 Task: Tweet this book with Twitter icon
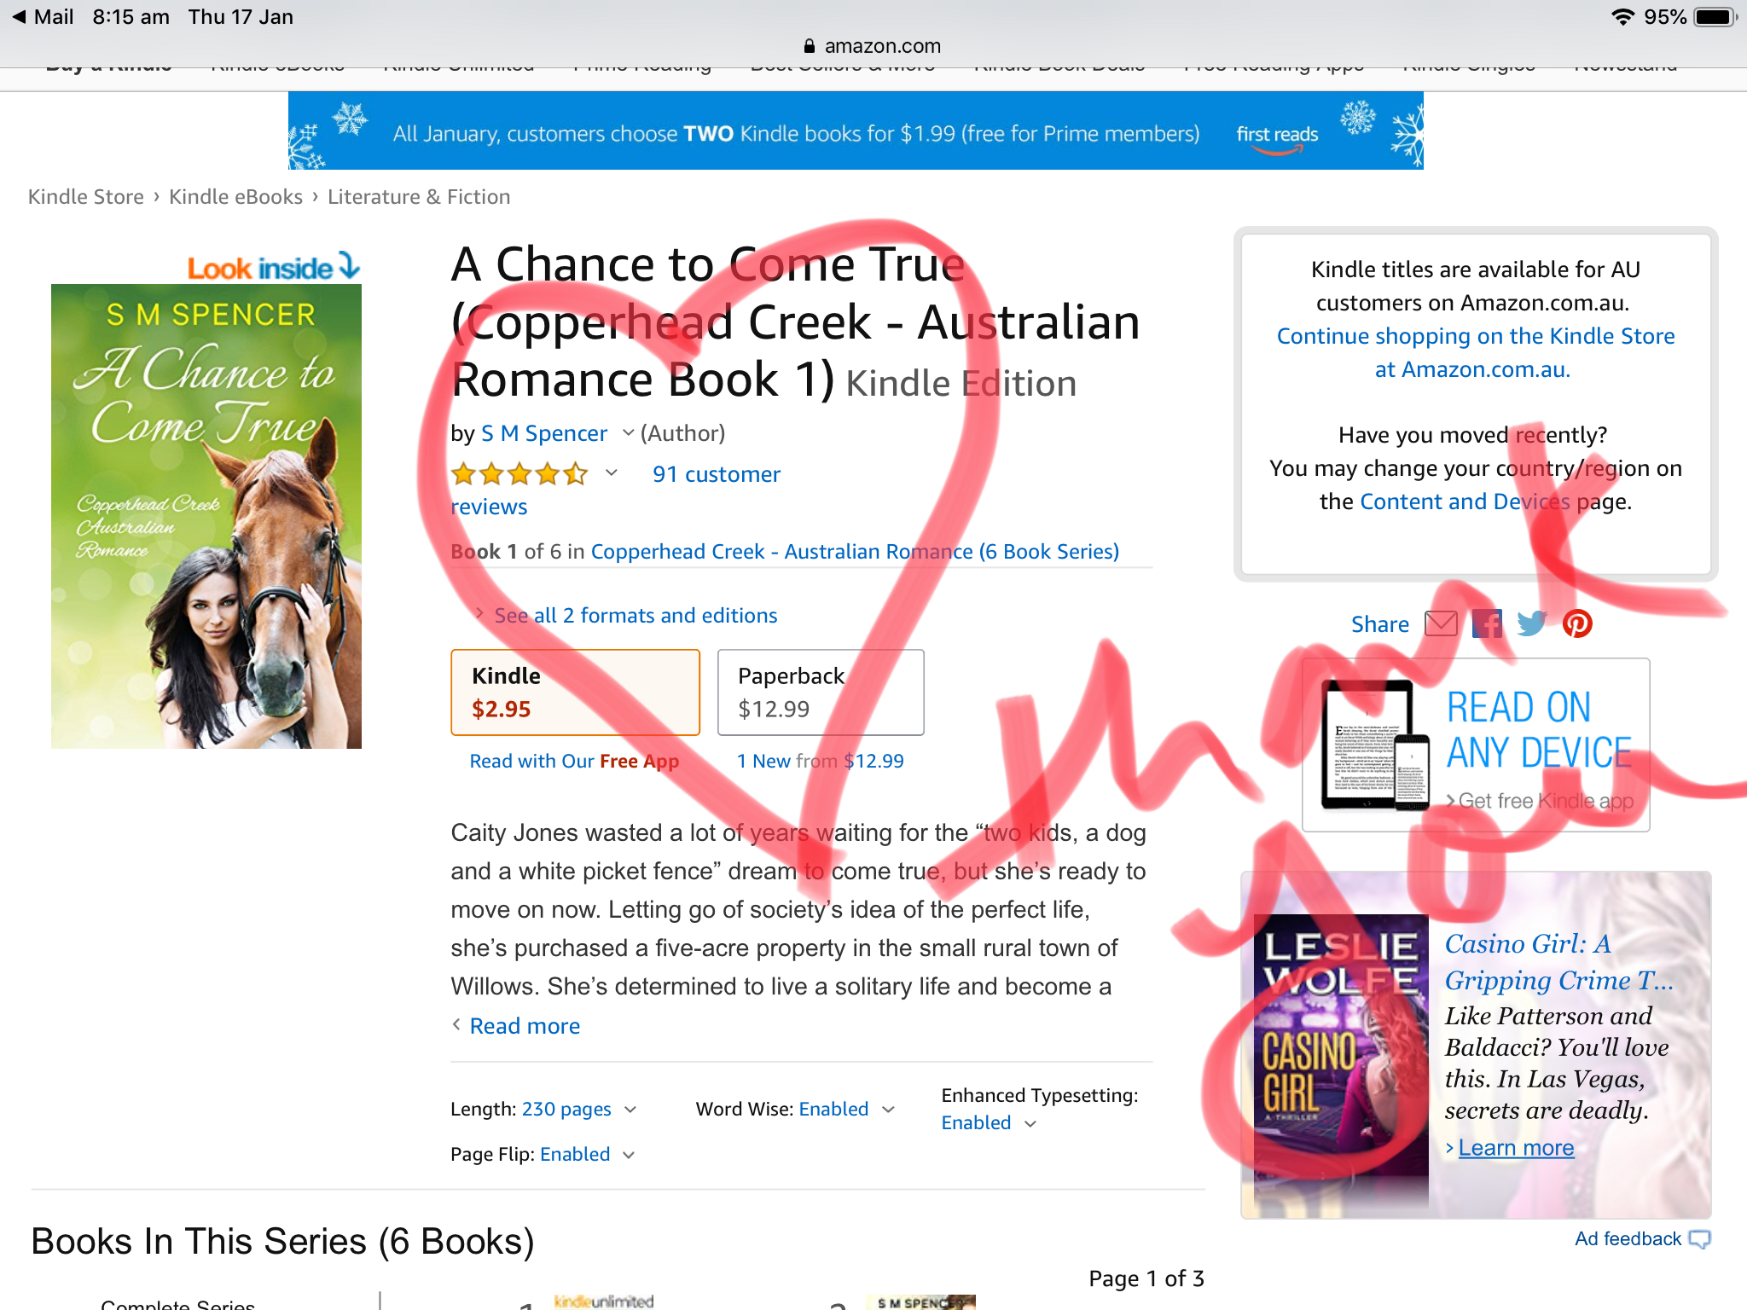tap(1532, 624)
